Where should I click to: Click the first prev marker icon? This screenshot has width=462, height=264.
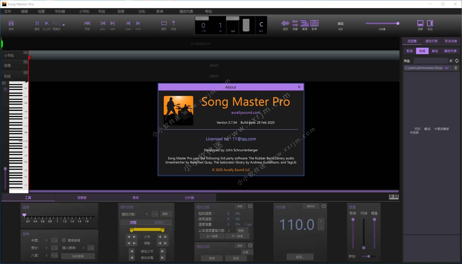103,23
